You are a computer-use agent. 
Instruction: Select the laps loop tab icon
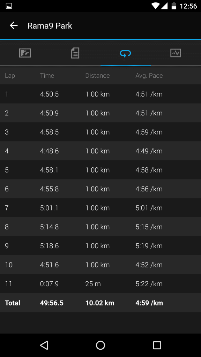point(125,54)
